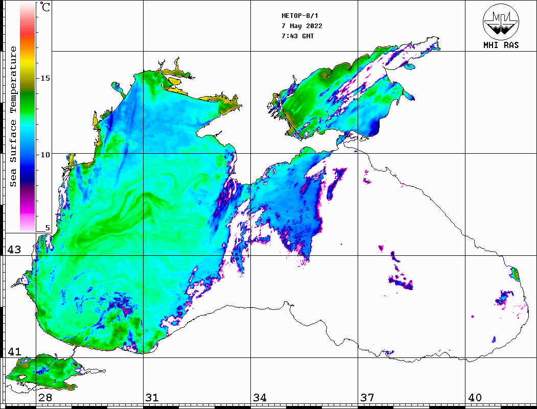This screenshot has height=409, width=537.
Task: Click the °C unit label
Action: pyautogui.click(x=45, y=7)
